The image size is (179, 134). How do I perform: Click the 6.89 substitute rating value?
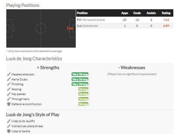[x=166, y=26]
